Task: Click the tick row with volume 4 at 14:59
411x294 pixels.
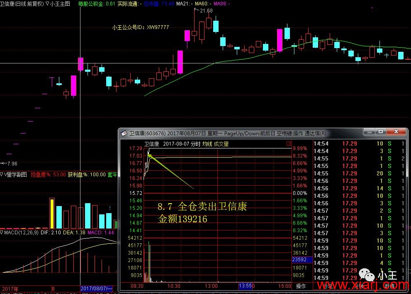Action: (360, 263)
